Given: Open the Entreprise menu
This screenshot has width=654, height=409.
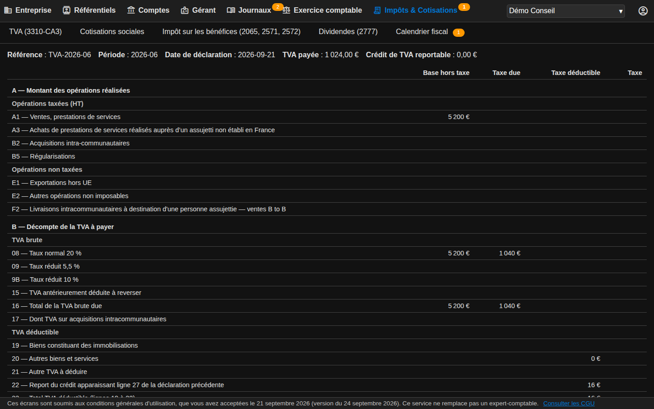Looking at the screenshot, I should pos(28,10).
